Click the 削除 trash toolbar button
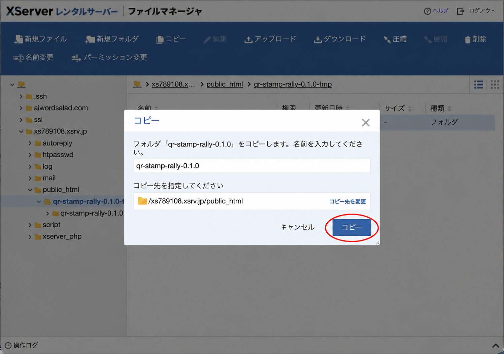This screenshot has height=354, width=504. pyautogui.click(x=475, y=39)
